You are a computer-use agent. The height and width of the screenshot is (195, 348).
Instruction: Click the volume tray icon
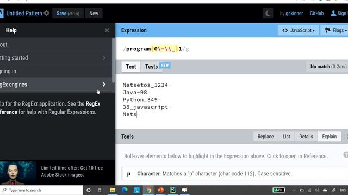point(317,190)
